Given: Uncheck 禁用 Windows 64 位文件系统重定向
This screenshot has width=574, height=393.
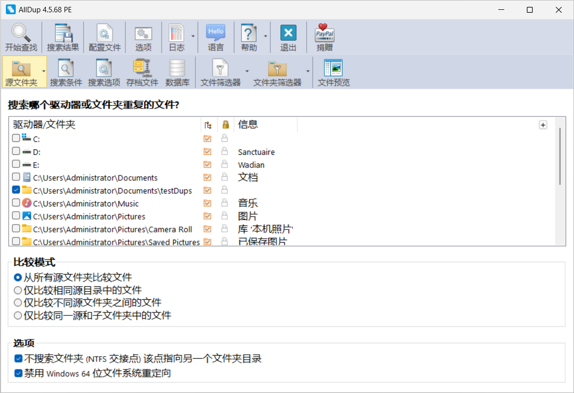Looking at the screenshot, I should [18, 373].
